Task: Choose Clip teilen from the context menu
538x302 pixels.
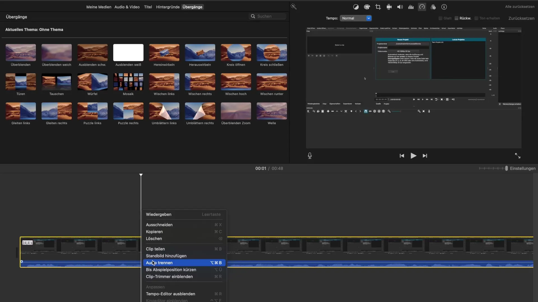Action: (x=184, y=249)
